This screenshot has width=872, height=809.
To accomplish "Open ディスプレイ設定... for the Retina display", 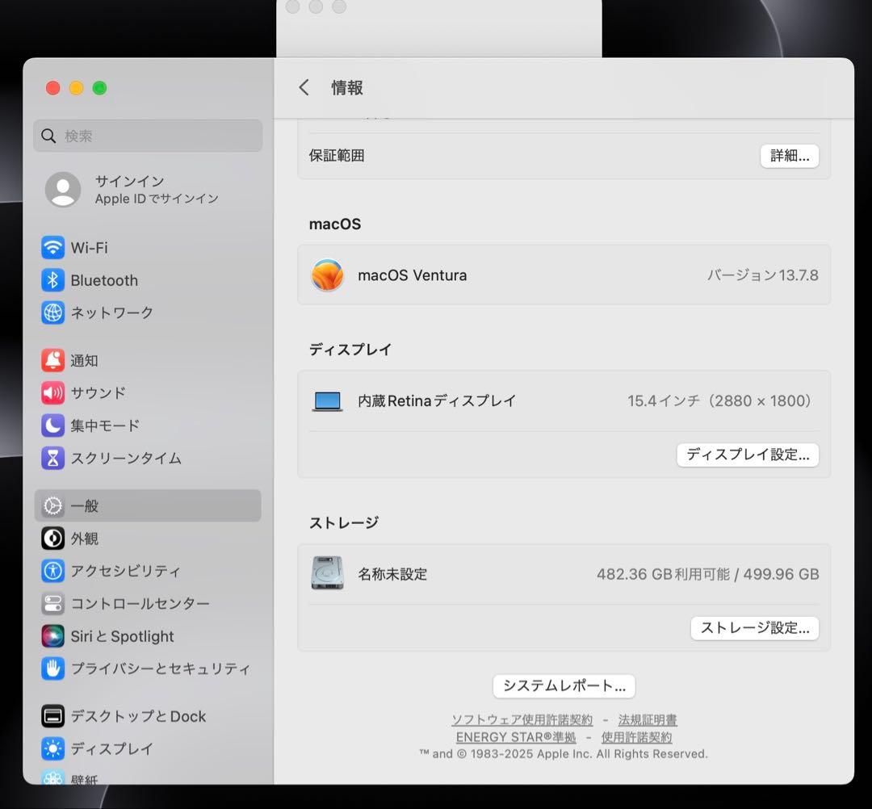I will [747, 455].
